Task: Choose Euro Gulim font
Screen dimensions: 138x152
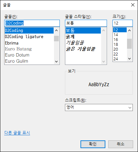Action: coord(29,61)
